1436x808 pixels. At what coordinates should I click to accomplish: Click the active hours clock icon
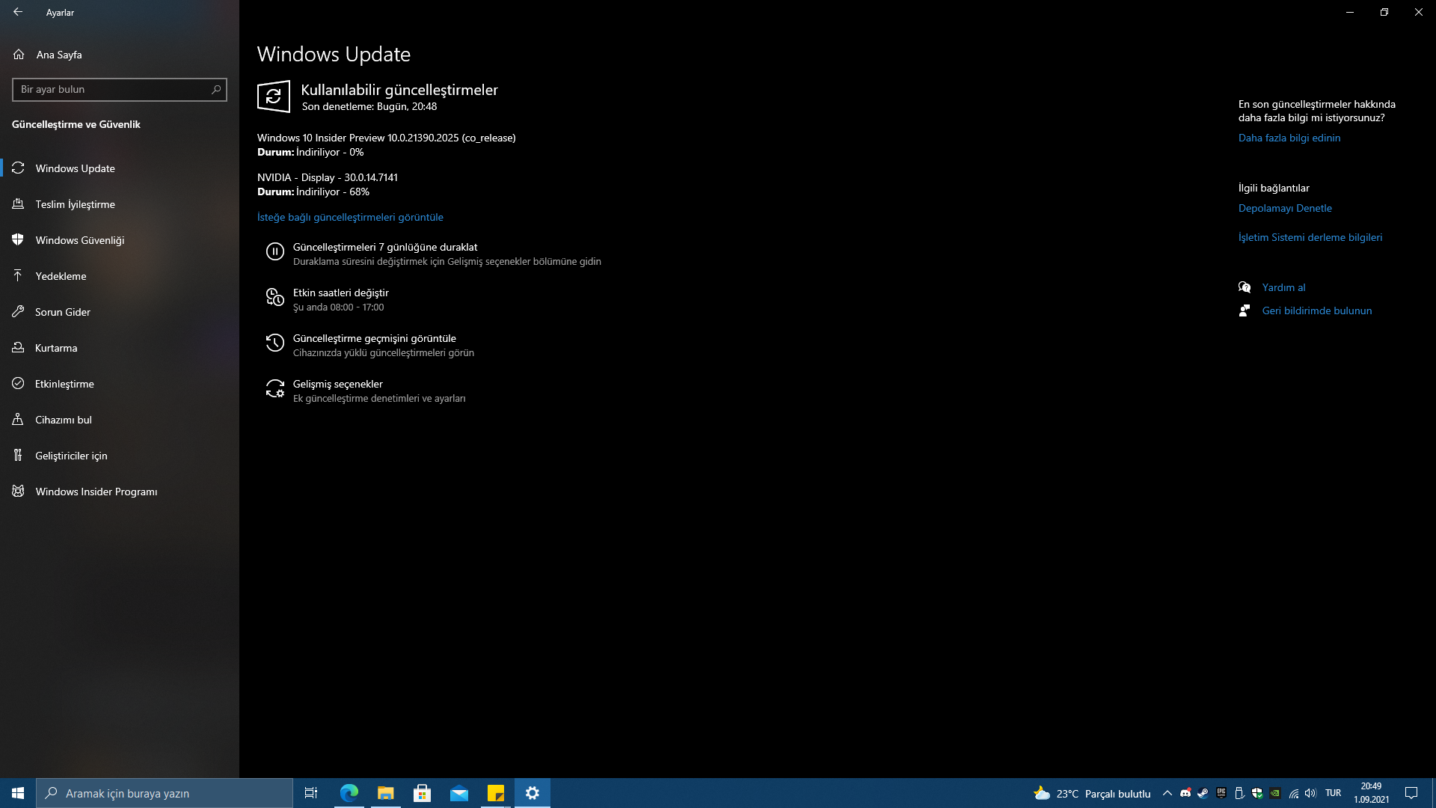[x=274, y=298]
